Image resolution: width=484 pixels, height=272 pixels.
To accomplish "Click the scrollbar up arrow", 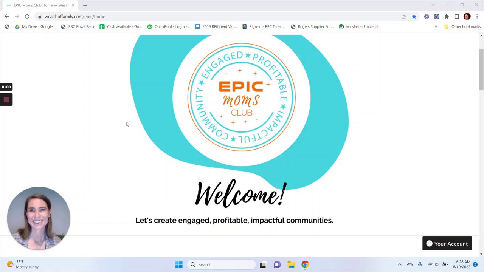I will 481,36.
